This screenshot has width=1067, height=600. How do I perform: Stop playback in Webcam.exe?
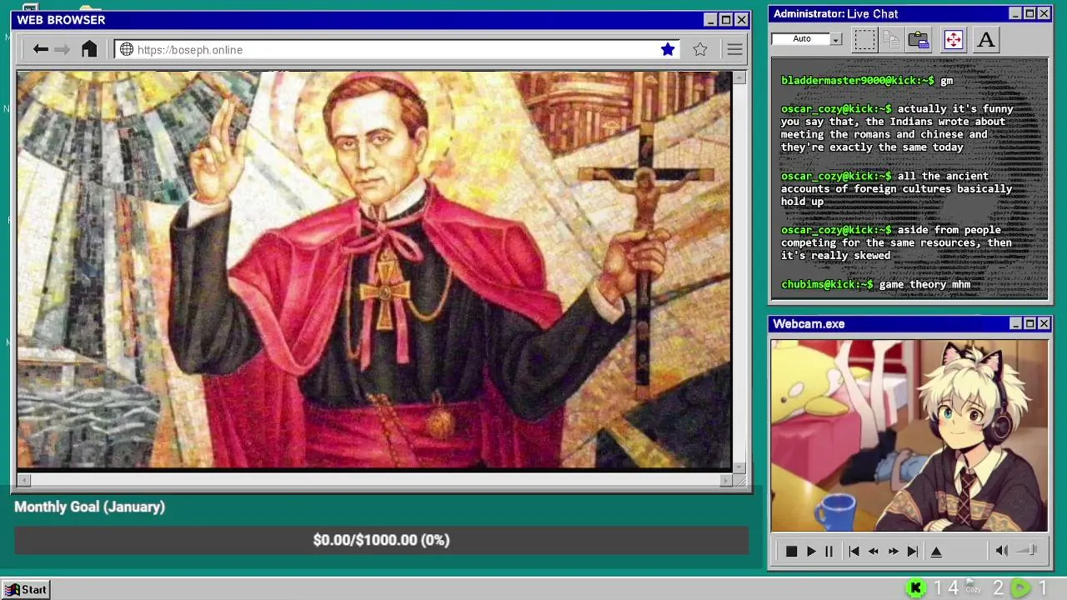coord(791,551)
